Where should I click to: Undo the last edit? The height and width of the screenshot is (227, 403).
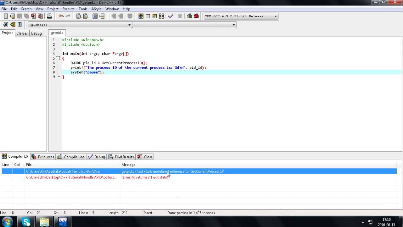click(61, 16)
